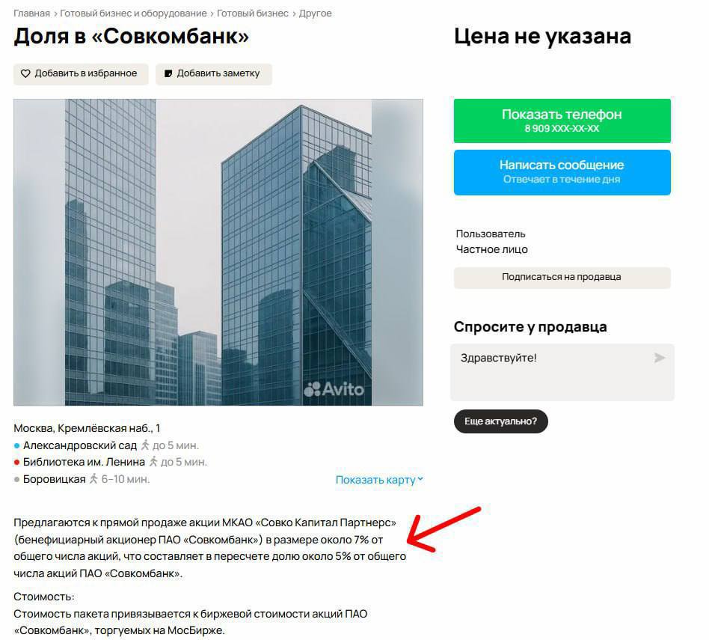Go to Готовый бизнес и оборудование breadcrumb
This screenshot has height=640, width=709.
coord(133,13)
